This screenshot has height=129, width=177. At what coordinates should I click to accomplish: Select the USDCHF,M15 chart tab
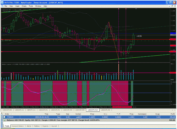click(93, 110)
